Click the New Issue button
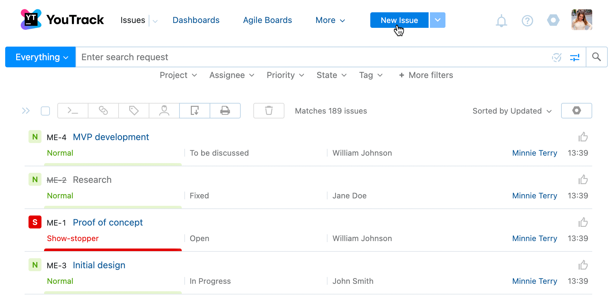611x299 pixels. tap(399, 20)
